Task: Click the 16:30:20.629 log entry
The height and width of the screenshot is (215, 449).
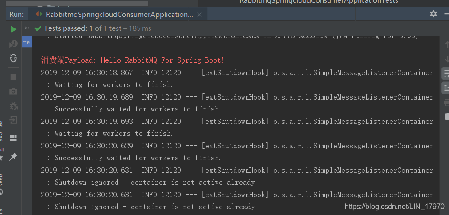Action: coord(237,146)
